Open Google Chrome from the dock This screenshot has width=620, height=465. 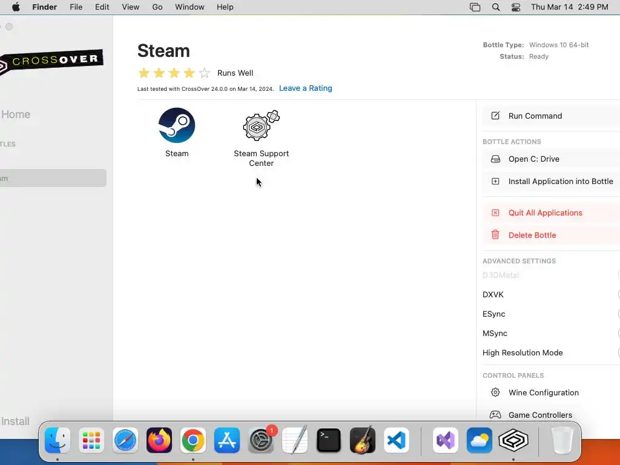pos(193,440)
